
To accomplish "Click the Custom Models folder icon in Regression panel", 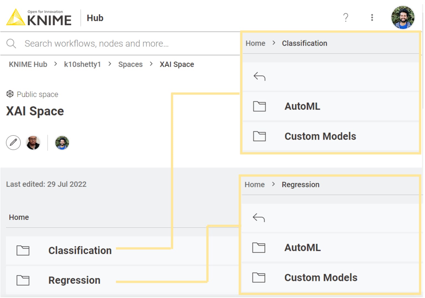I will point(259,277).
